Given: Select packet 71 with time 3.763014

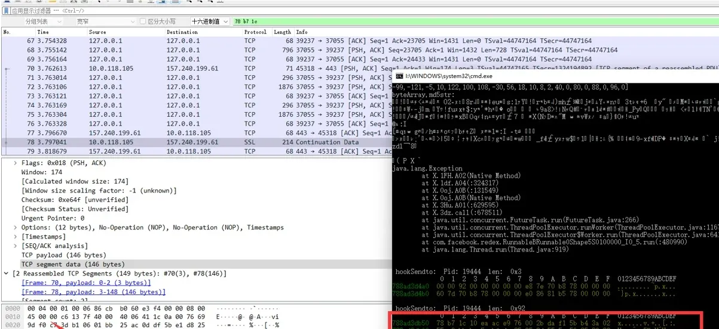Looking at the screenshot, I should pos(197,77).
